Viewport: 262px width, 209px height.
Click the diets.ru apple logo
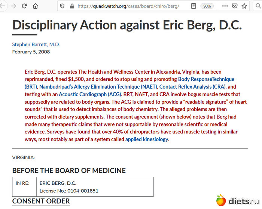pos(221,200)
